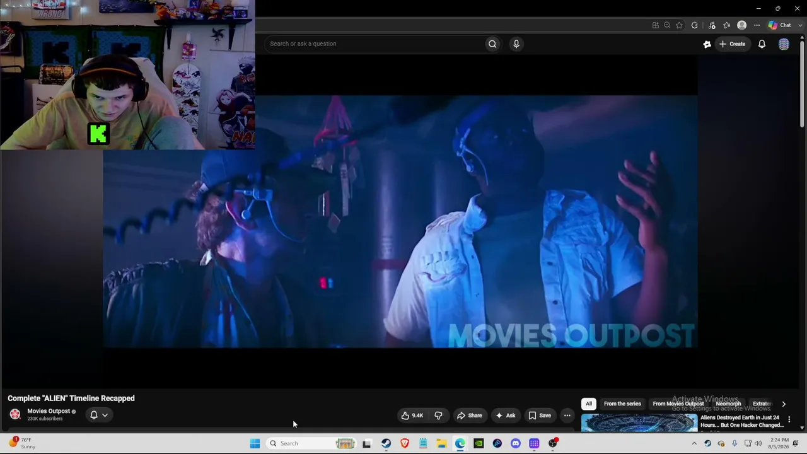Click the Create button
The image size is (807, 454).
[733, 44]
